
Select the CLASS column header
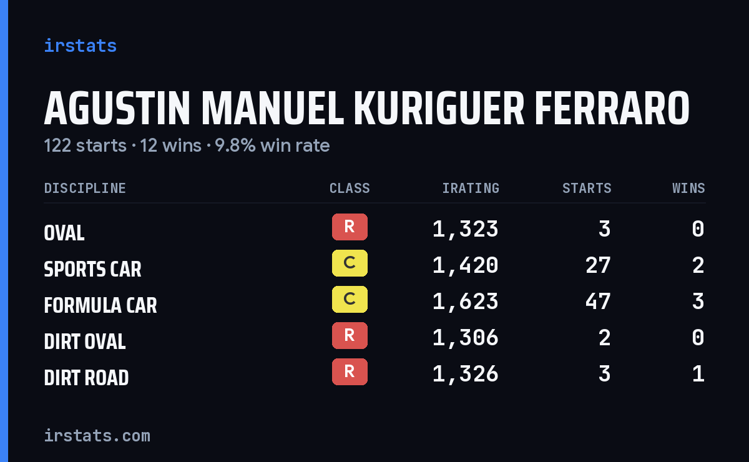[x=350, y=188]
